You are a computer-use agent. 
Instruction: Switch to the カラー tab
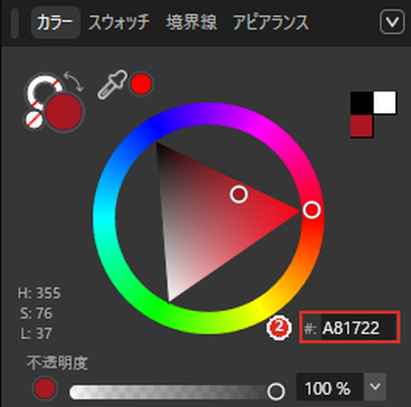(55, 23)
